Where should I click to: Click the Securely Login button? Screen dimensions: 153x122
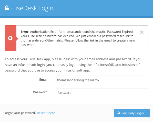pos(132,113)
